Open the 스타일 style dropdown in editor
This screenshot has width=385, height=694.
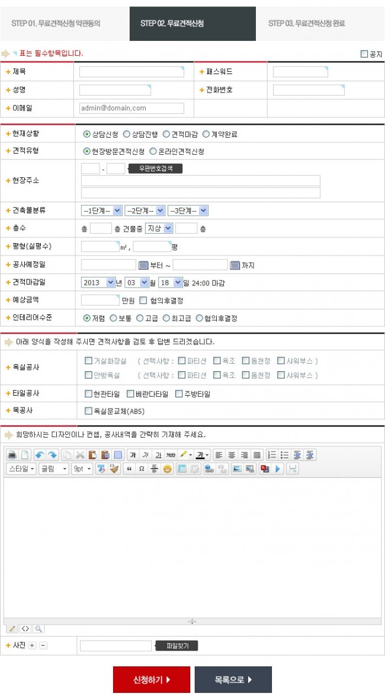click(x=22, y=469)
